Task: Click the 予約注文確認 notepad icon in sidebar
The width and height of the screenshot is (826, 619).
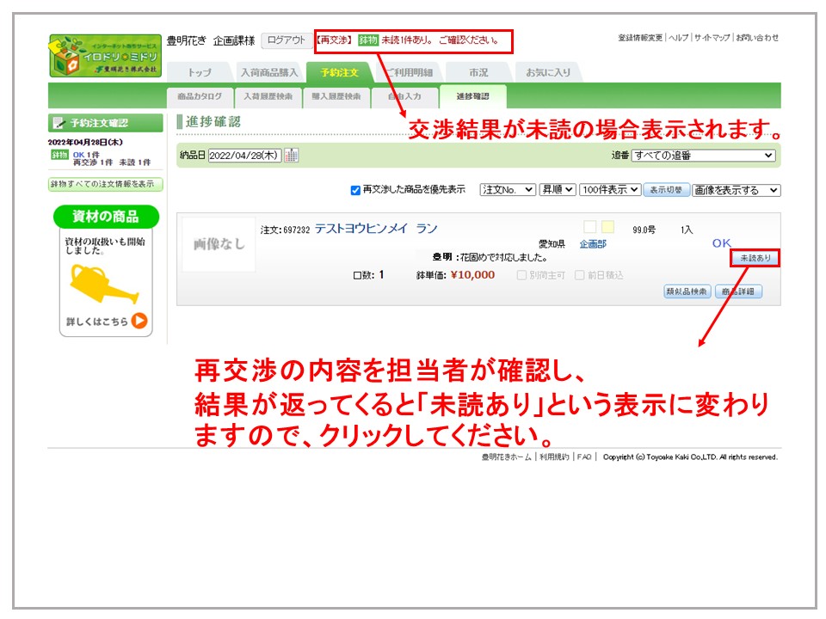Action: click(x=59, y=123)
